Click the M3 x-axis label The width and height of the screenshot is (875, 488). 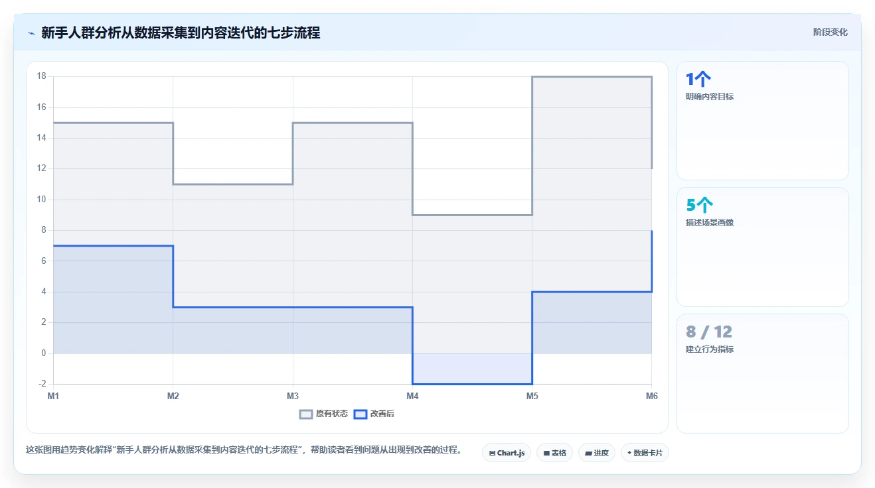coord(293,396)
